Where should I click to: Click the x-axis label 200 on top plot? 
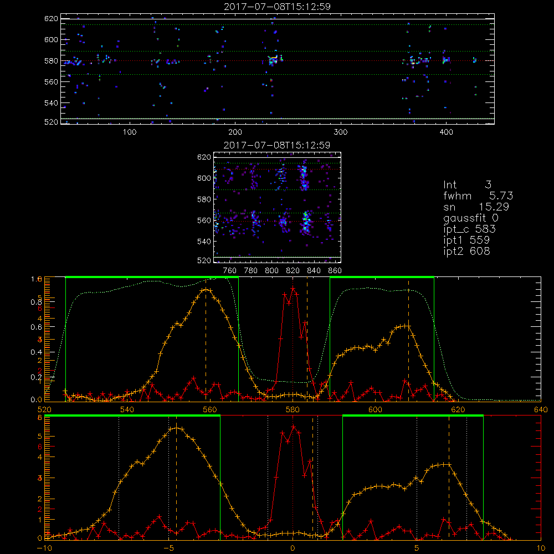coord(235,132)
